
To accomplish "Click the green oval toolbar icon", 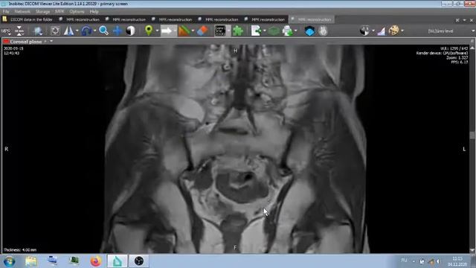I will tap(274, 31).
